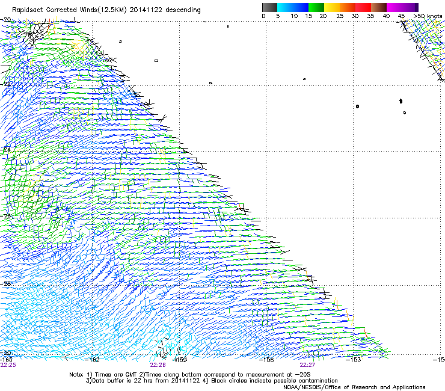Click the 22:27 time label
Image resolution: width=445 pixels, height=391 pixels.
click(307, 365)
